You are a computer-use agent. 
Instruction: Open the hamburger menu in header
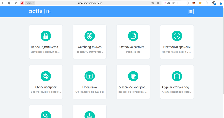click(x=191, y=11)
